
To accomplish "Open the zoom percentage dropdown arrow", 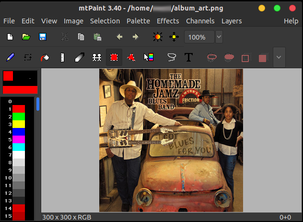I will [x=219, y=37].
